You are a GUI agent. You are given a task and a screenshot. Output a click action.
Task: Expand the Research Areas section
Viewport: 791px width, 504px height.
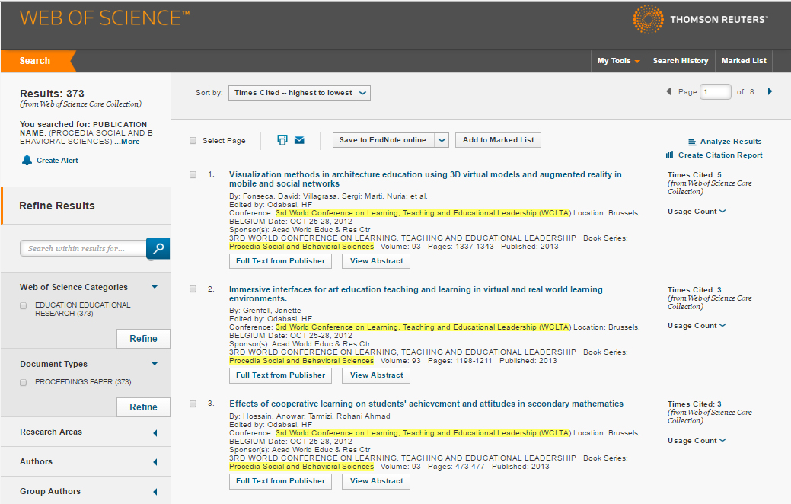coord(155,433)
